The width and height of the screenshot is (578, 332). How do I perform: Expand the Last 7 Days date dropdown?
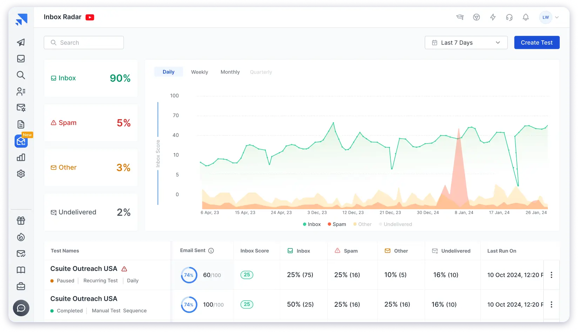click(x=466, y=42)
